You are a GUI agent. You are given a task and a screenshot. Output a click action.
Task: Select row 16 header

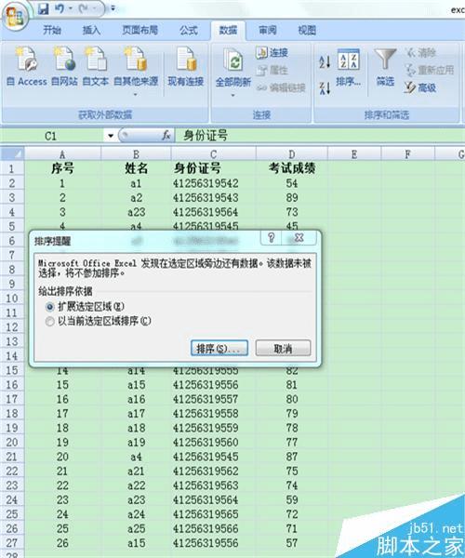[12, 385]
